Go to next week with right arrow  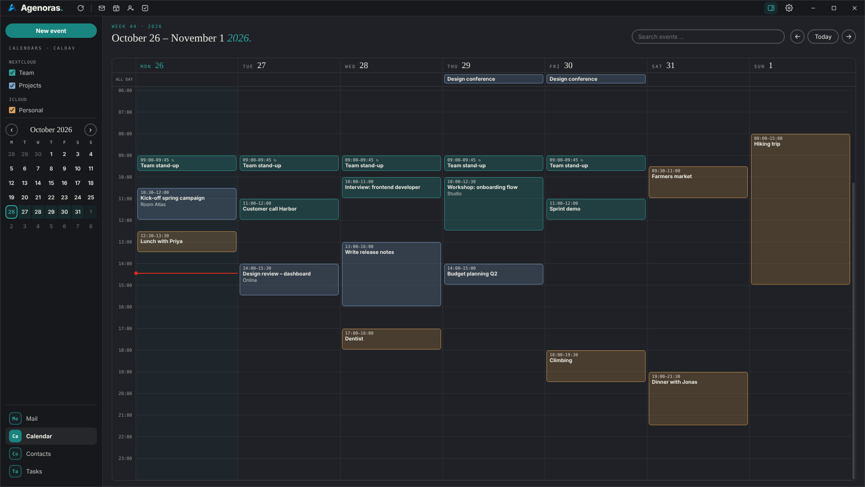(x=849, y=37)
